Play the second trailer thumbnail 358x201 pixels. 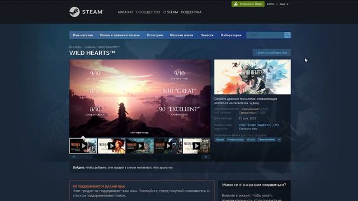point(112,146)
